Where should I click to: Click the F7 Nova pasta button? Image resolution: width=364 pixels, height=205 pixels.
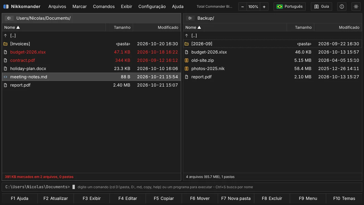point(236,198)
